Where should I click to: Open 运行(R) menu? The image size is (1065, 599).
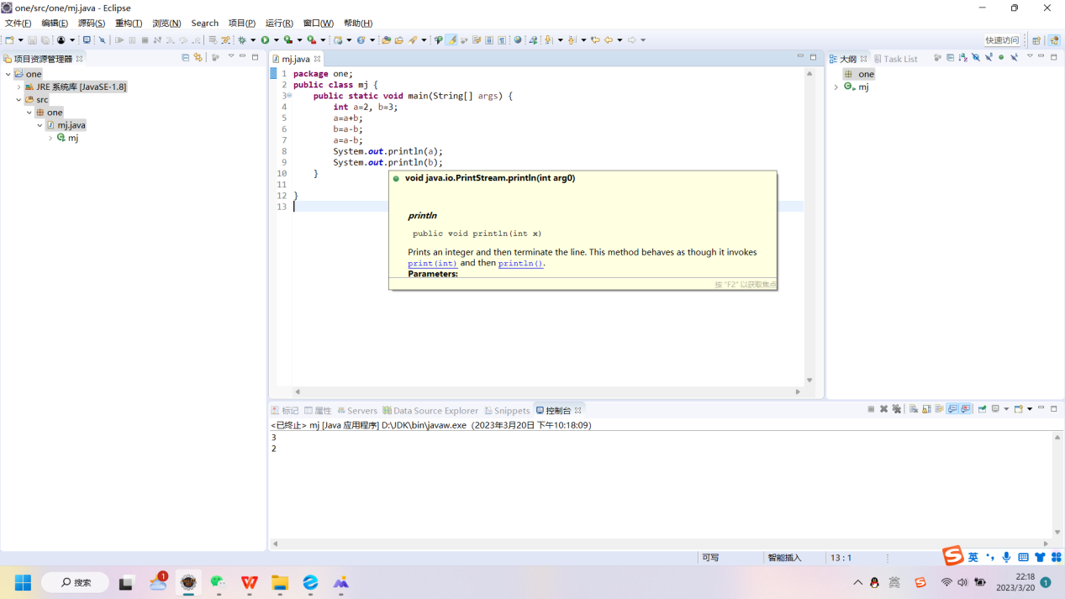tap(279, 23)
